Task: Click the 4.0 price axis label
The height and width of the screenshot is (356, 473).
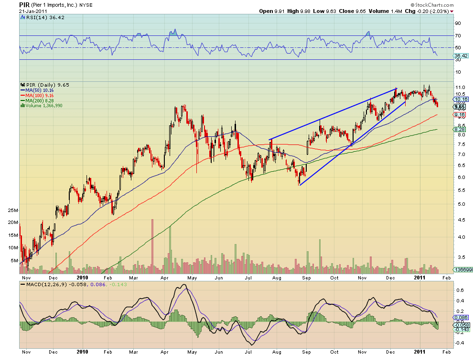Action: tap(461, 237)
